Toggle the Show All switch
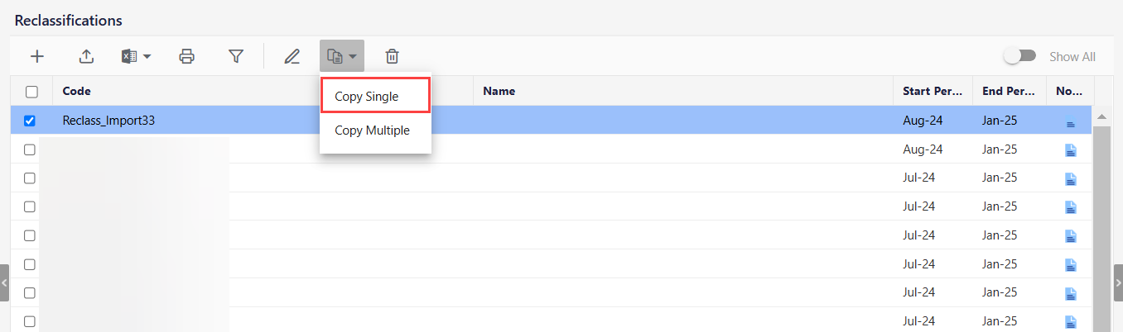Viewport: 1123px width, 332px height. coord(1019,56)
